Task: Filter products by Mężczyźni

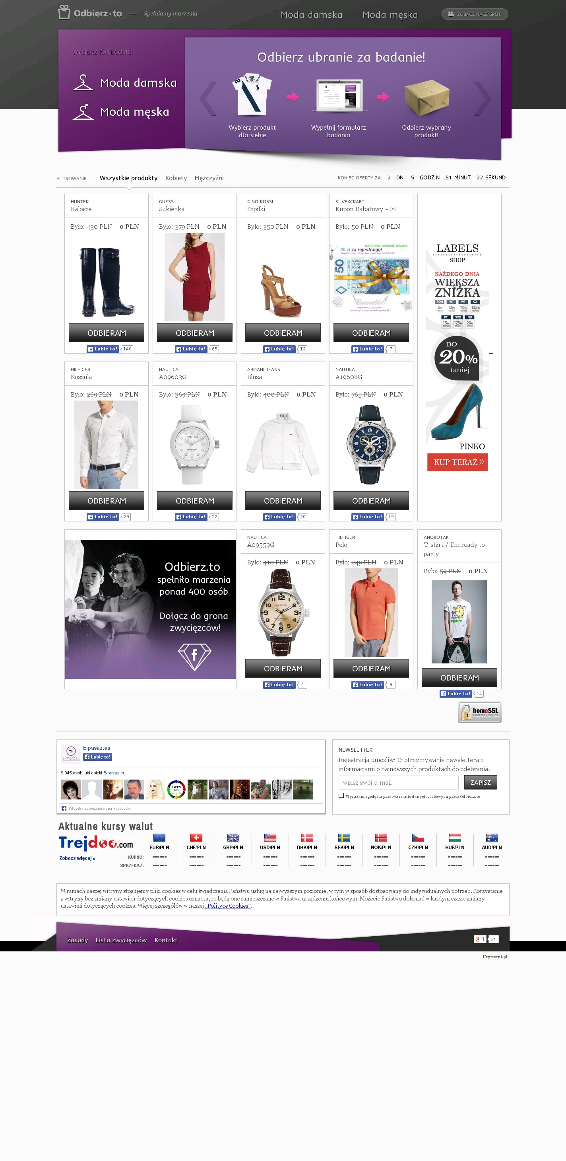Action: 209,178
